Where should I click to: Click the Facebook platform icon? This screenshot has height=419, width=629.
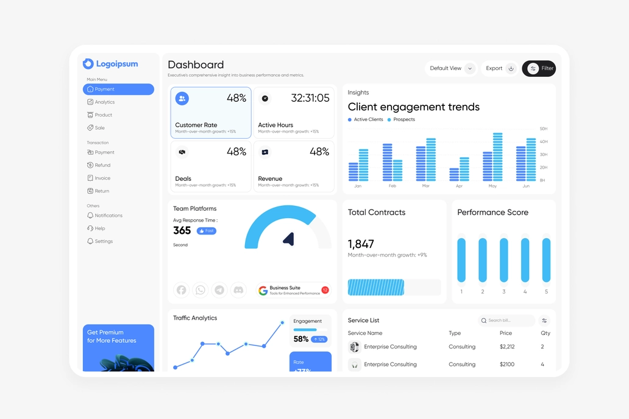point(181,290)
